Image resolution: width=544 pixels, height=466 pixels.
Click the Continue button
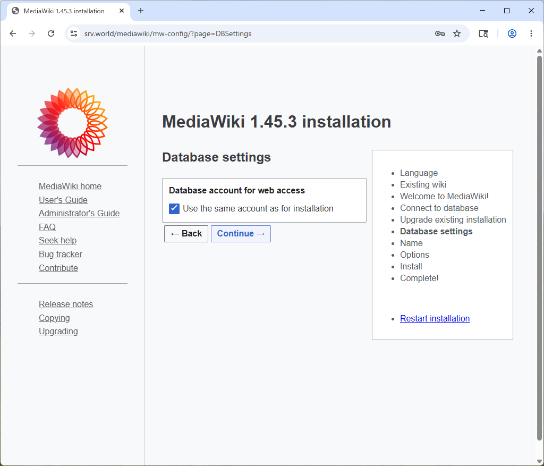click(x=241, y=233)
